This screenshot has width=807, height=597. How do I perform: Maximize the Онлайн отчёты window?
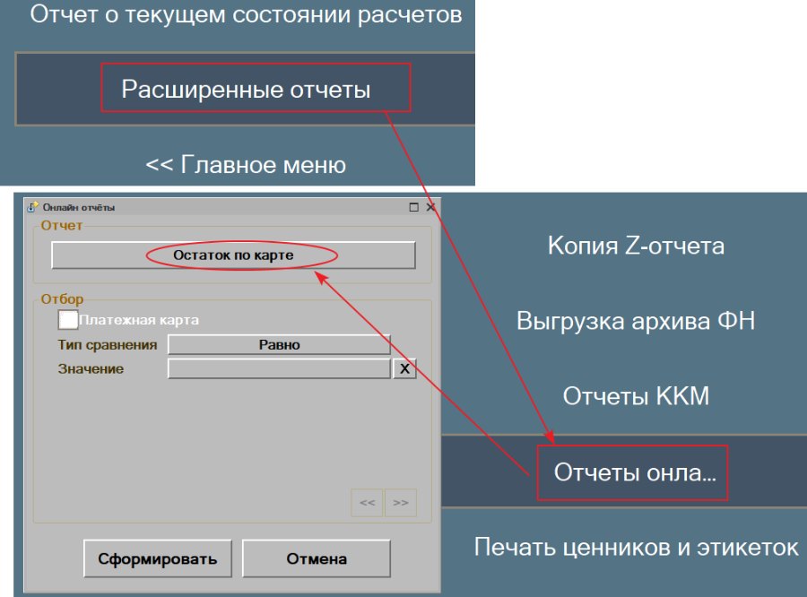click(x=413, y=207)
